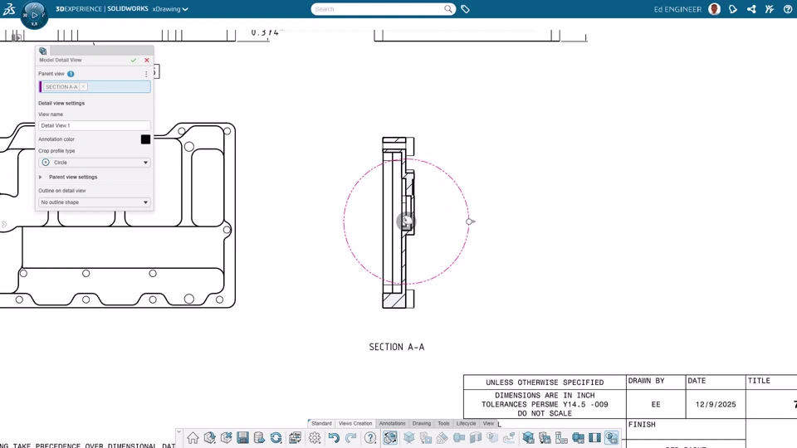Click the SECTION A-A view label

point(397,347)
